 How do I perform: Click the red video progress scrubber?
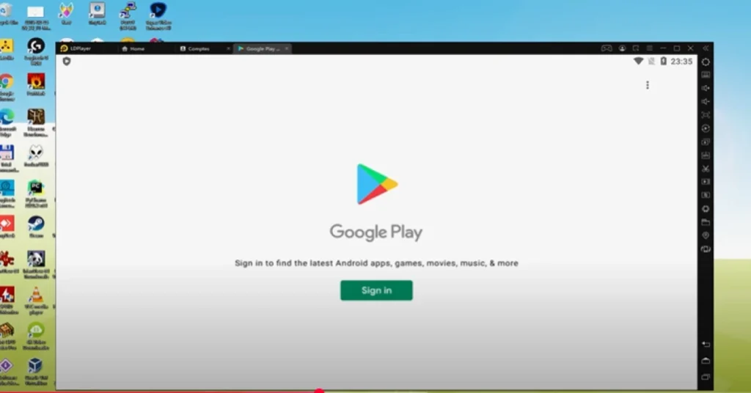point(319,391)
